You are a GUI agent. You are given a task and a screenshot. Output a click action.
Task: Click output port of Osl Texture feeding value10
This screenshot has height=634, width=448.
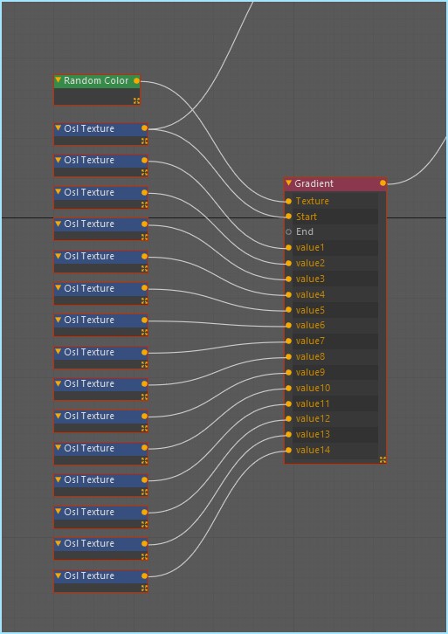pos(144,448)
